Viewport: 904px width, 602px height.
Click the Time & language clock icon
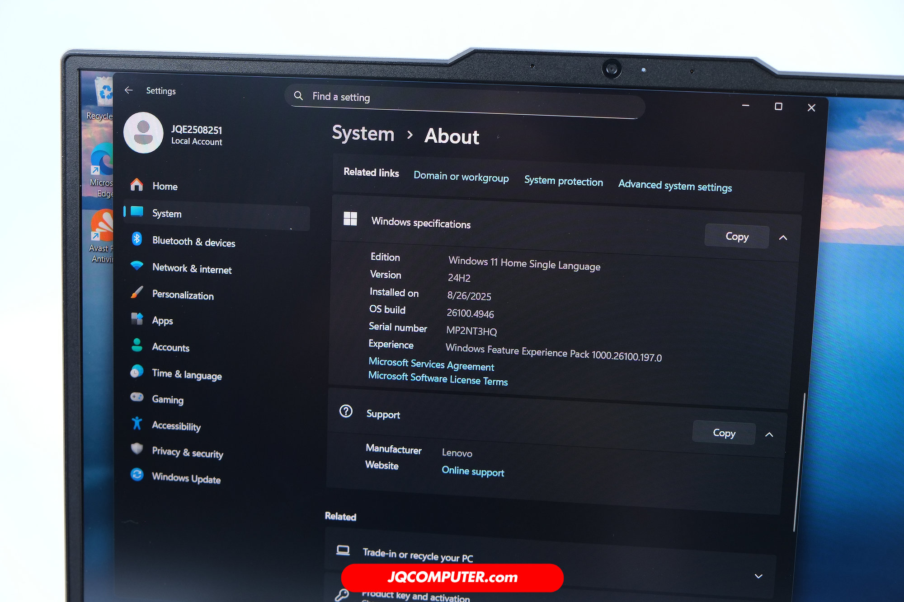tap(137, 371)
